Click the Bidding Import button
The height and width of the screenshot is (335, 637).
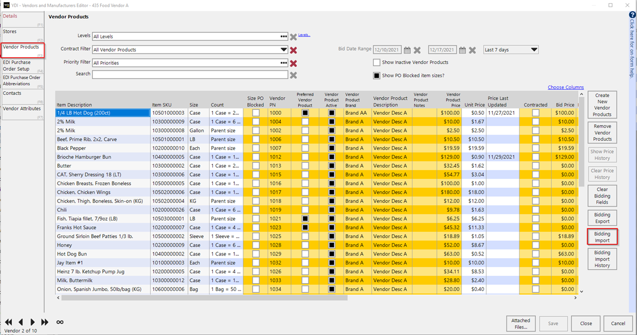tap(602, 237)
